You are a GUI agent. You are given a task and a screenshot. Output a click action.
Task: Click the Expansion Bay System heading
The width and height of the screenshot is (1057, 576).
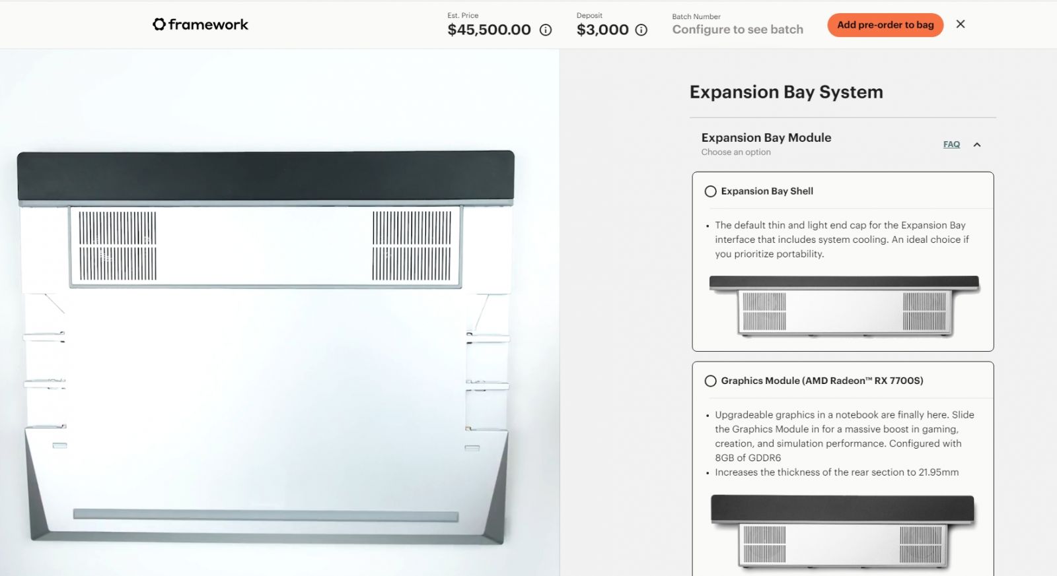point(786,92)
